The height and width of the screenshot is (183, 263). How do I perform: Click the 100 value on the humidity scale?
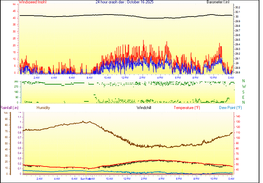point(6,113)
